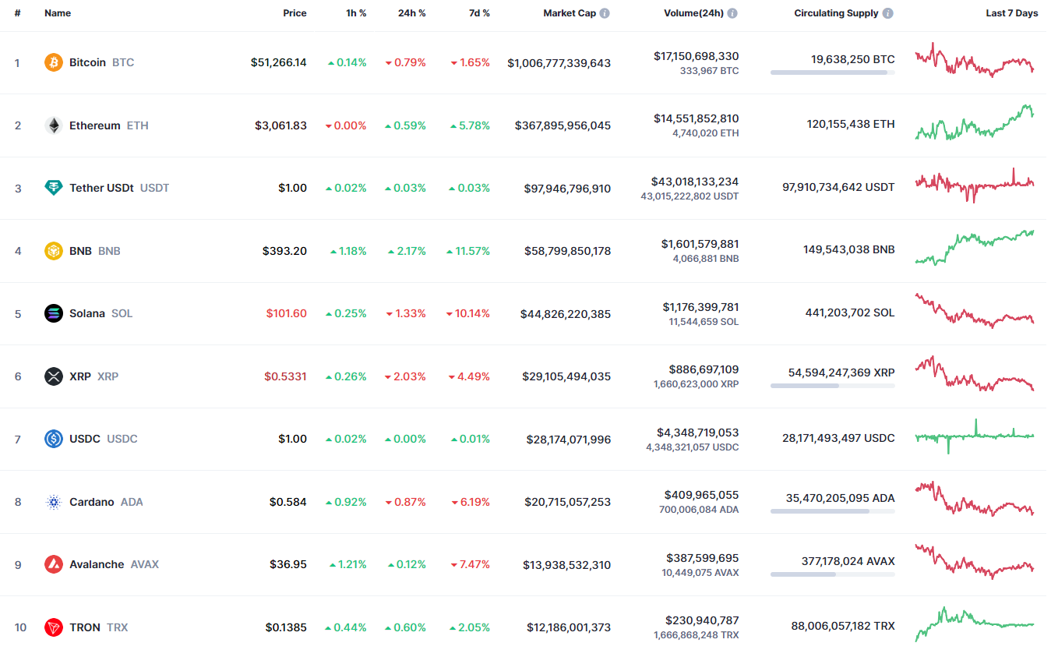The image size is (1051, 657).
Task: Open the USDC coin name link
Action: [85, 439]
